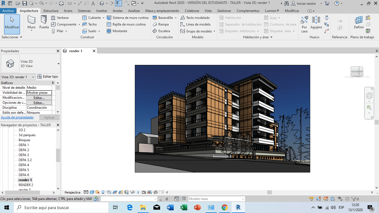Toggle drag elements on selection icon
Screen dimensions: 379x213
pos(340,199)
